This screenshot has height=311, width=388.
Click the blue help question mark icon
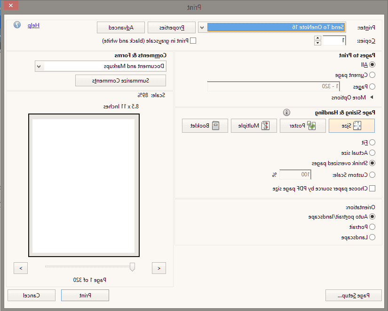[x=17, y=25]
